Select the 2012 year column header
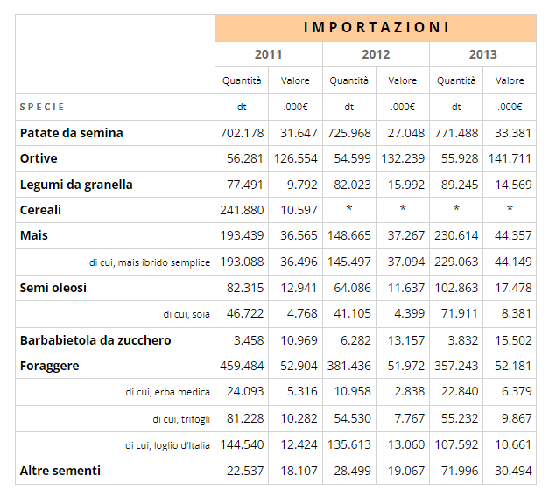The image size is (549, 496). pyautogui.click(x=376, y=54)
